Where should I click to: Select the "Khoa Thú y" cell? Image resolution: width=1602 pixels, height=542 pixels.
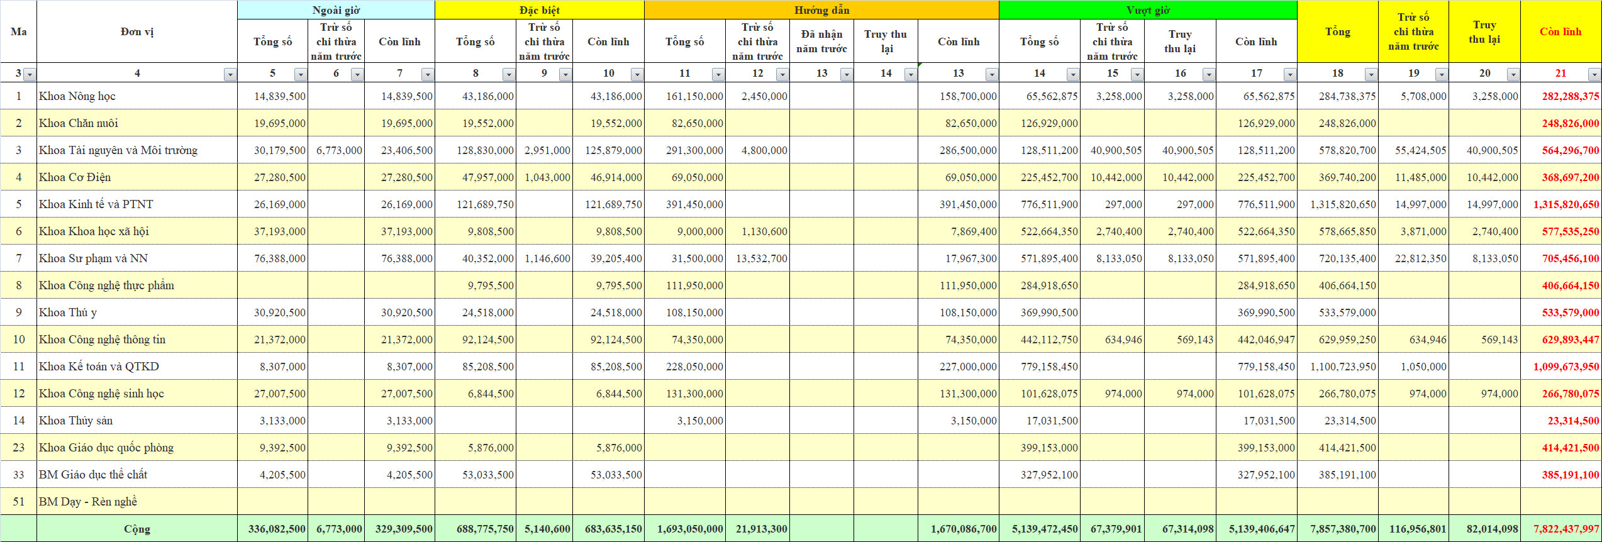coord(137,312)
